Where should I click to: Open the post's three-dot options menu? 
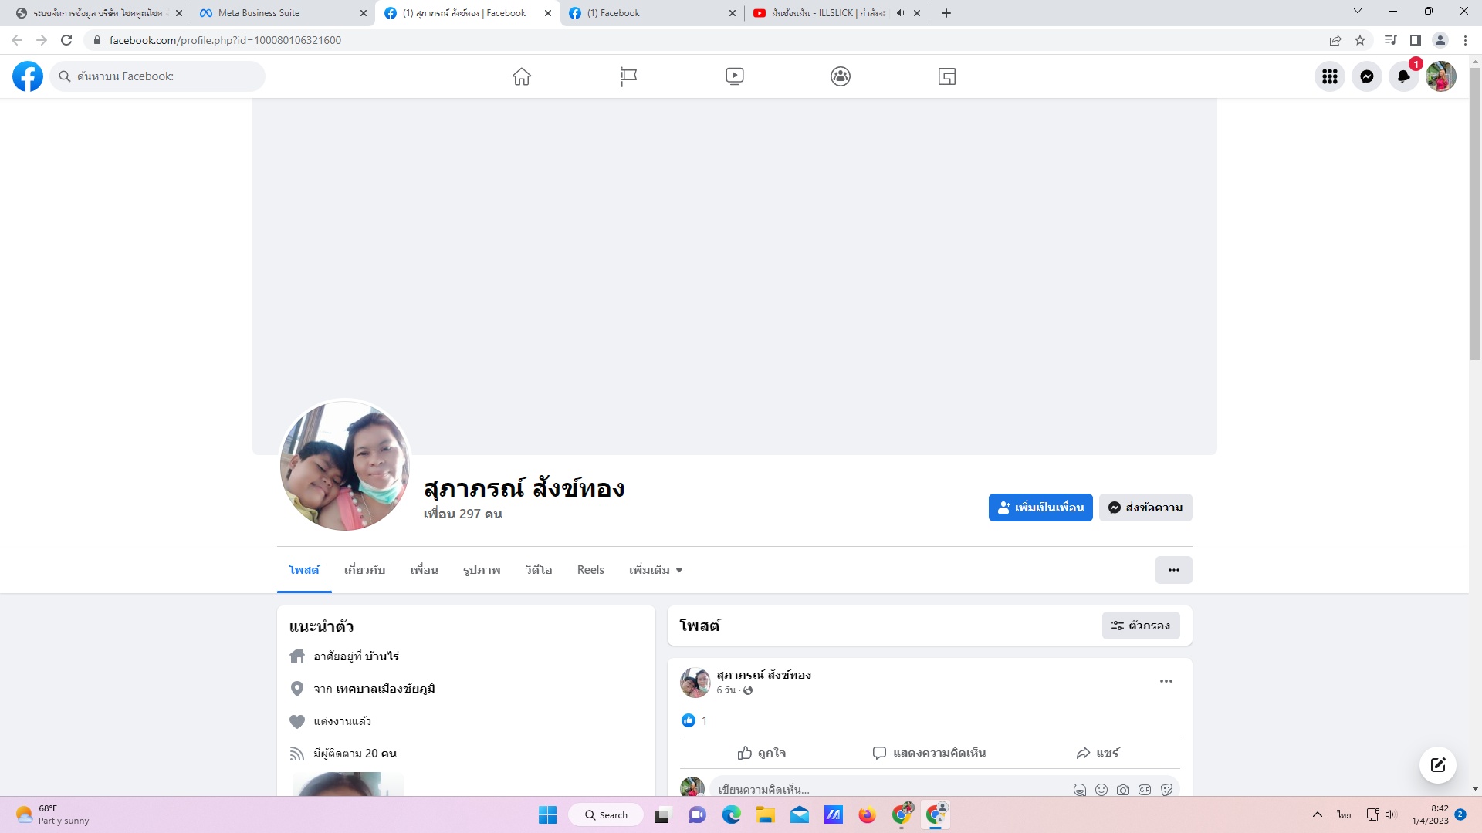coord(1166,681)
